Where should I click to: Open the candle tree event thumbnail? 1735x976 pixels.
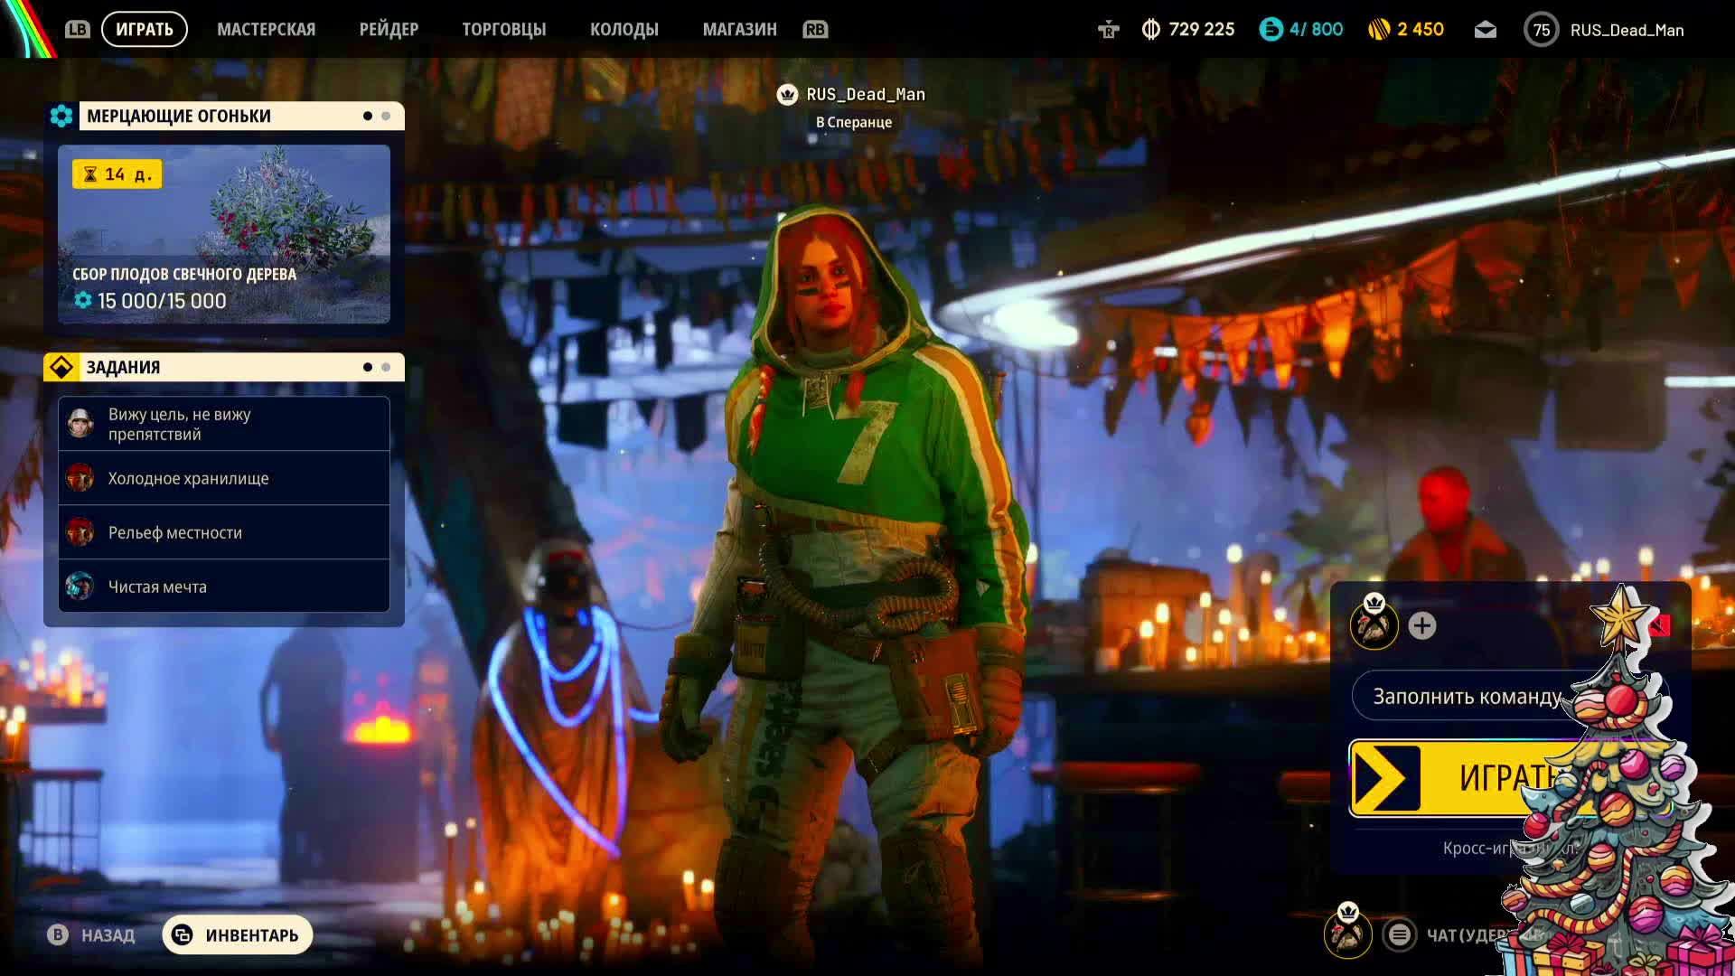(x=224, y=233)
